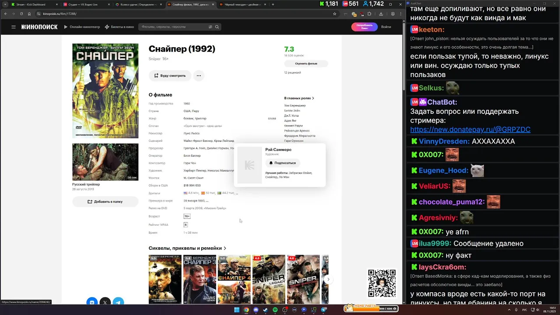Expand В главных ролях cast list
This screenshot has height=315, width=560.
click(299, 98)
